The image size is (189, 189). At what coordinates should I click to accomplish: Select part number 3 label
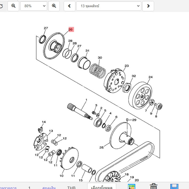click(x=96, y=105)
